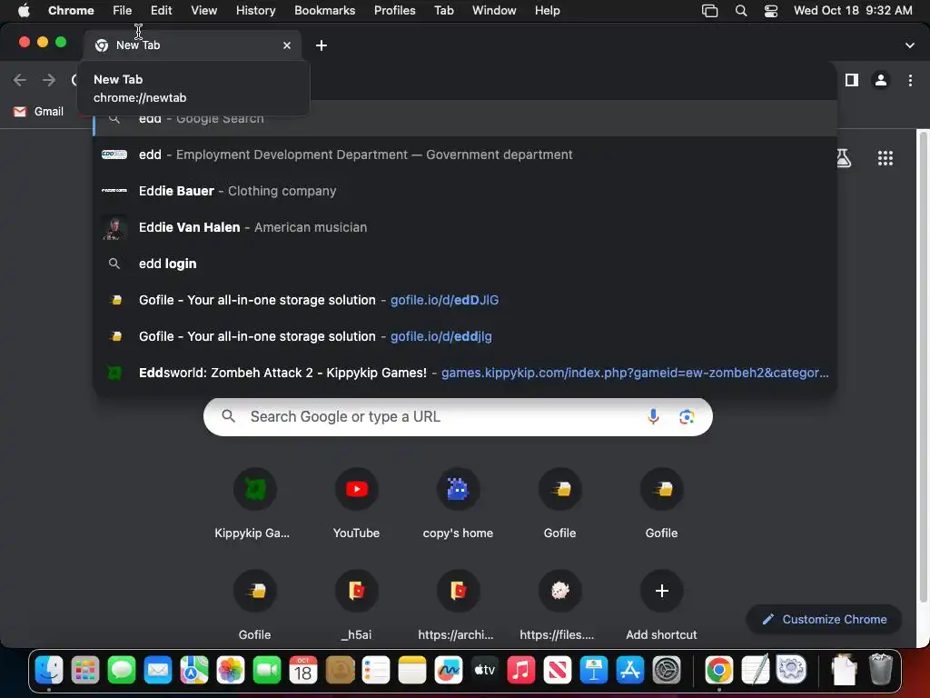Open the Kippykip Ga... shortcut
Image resolution: width=930 pixels, height=698 pixels.
pos(254,504)
